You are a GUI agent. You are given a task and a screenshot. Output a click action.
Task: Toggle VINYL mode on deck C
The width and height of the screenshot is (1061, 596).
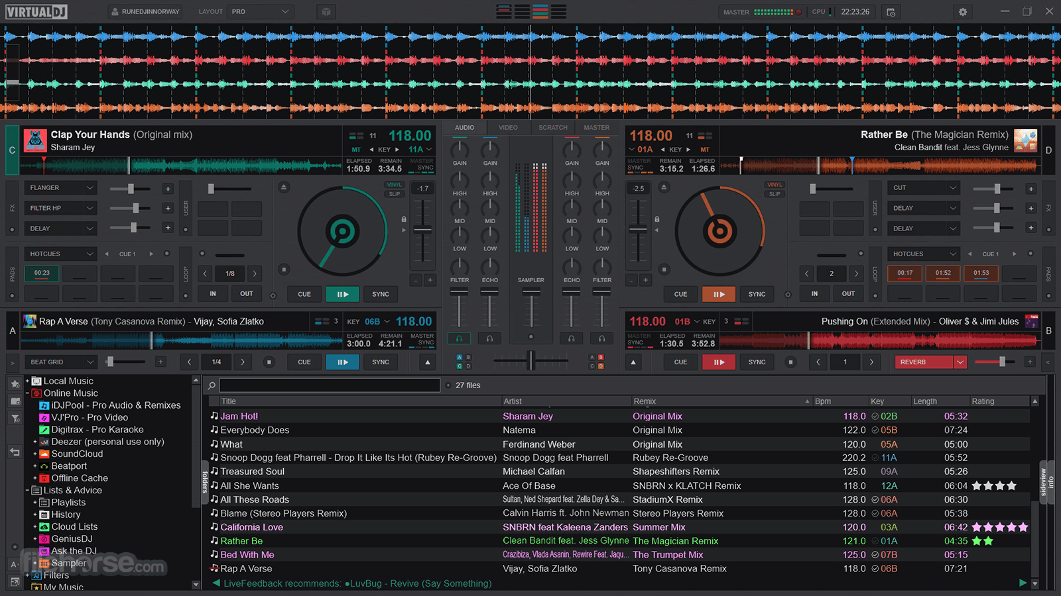(395, 185)
